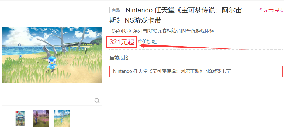284x133 pixels.
Task: Click the 当前规格 label
Action: (120, 58)
